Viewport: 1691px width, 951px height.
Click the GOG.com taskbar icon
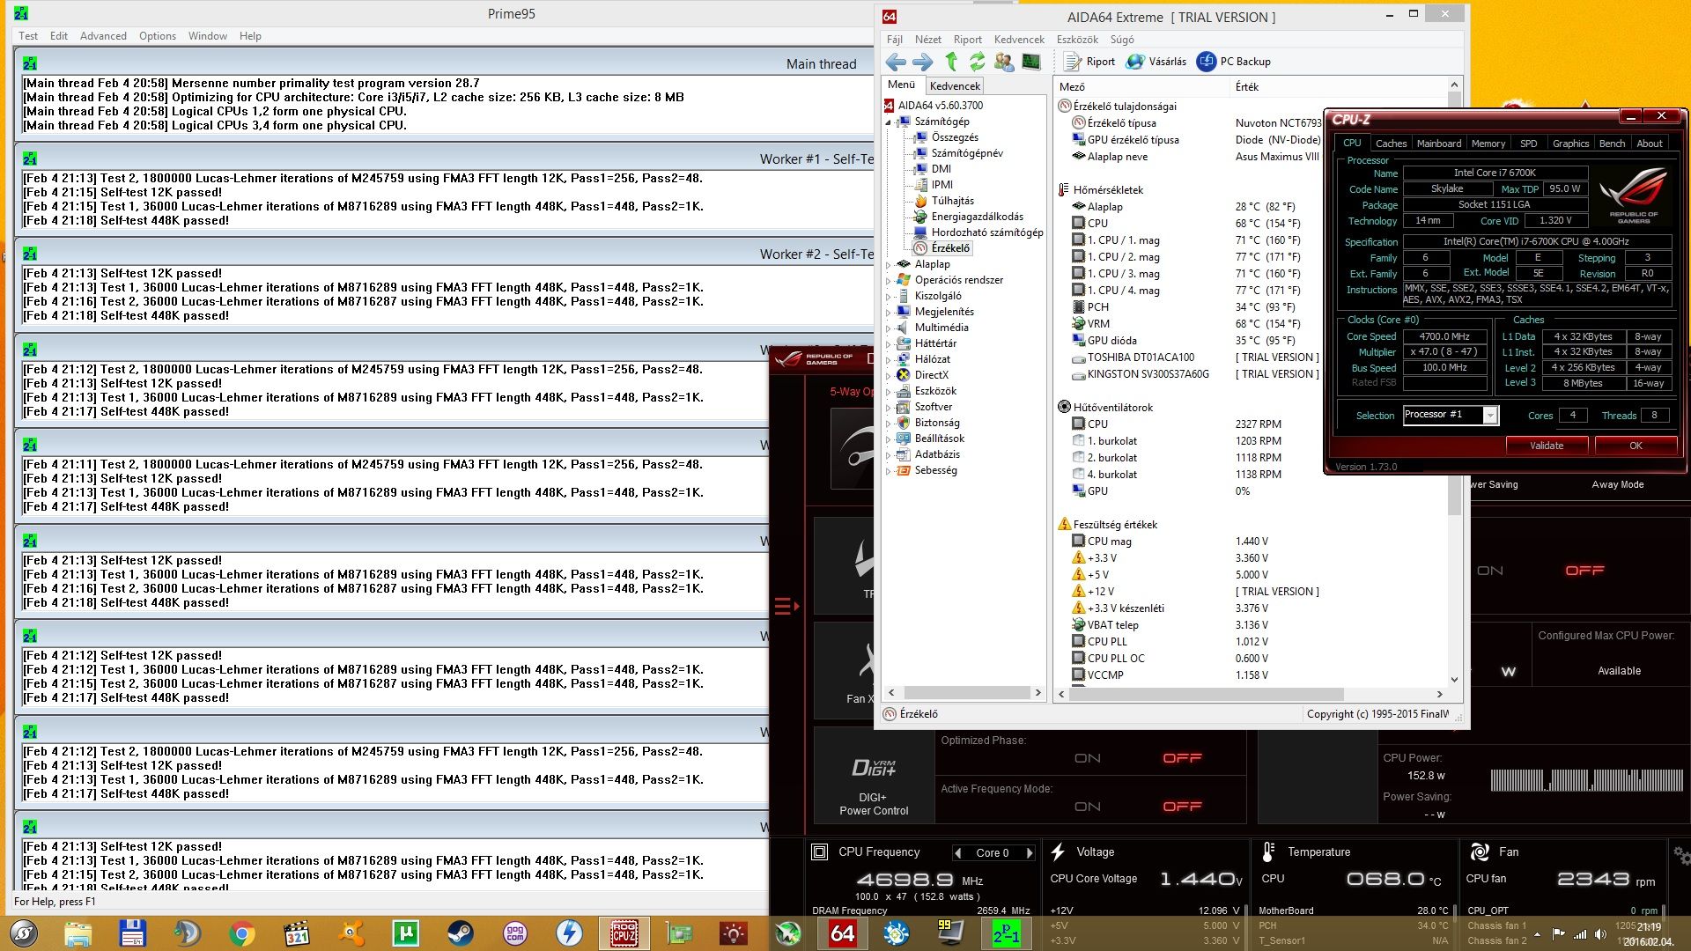pyautogui.click(x=514, y=933)
